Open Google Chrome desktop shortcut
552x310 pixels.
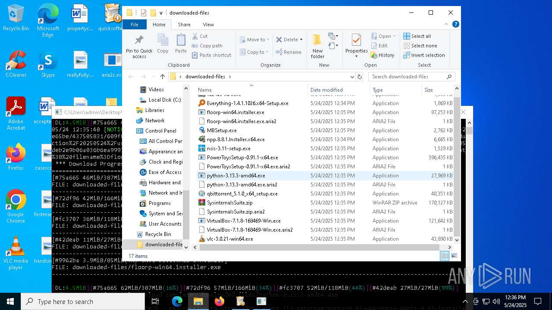pyautogui.click(x=16, y=207)
